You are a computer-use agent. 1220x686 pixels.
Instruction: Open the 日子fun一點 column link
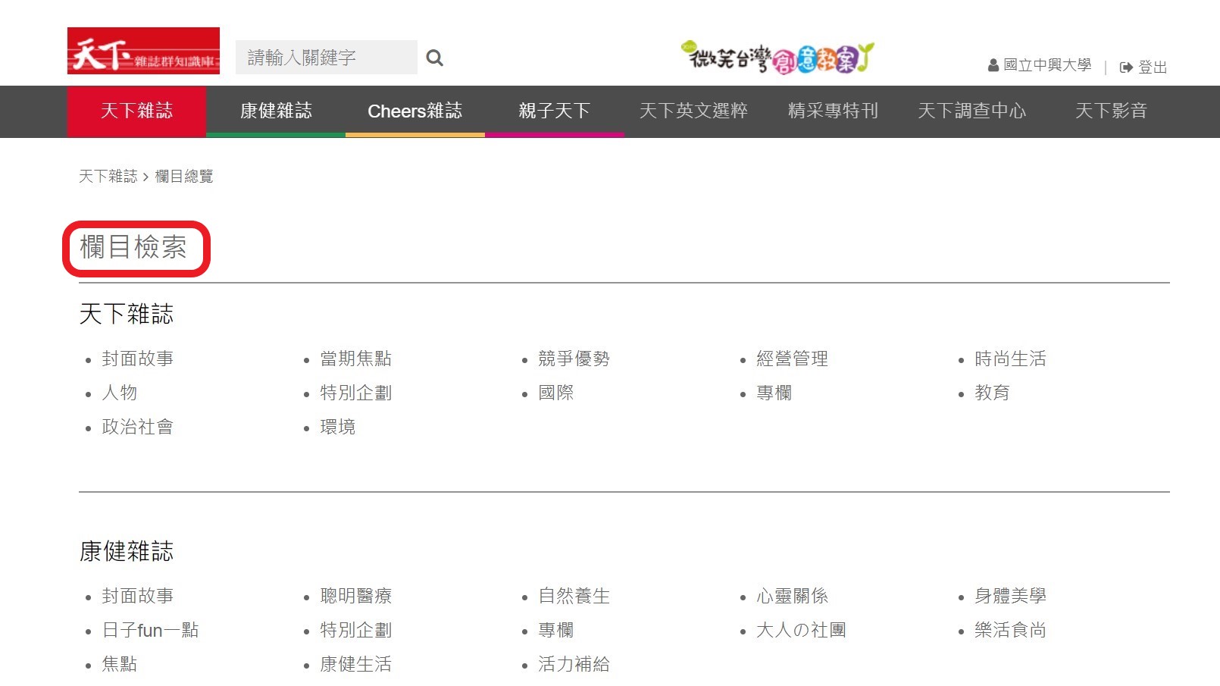pos(151,630)
